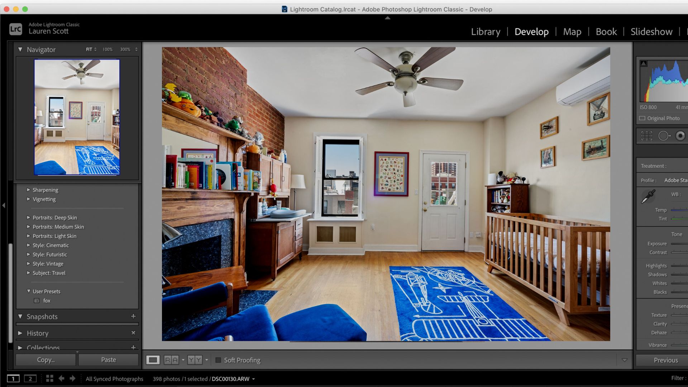Switch to Loupe view mode

153,360
